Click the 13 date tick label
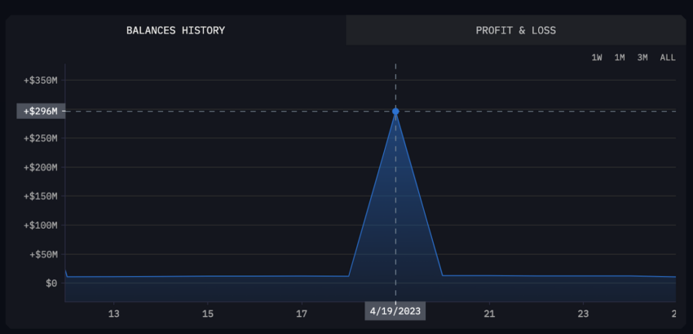This screenshot has height=334, width=693. [x=114, y=314]
